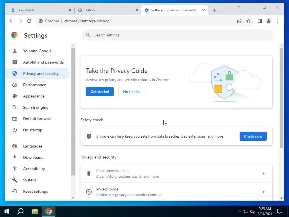Start the Privacy Guide with Get started
Image resolution: width=289 pixels, height=217 pixels.
[100, 92]
